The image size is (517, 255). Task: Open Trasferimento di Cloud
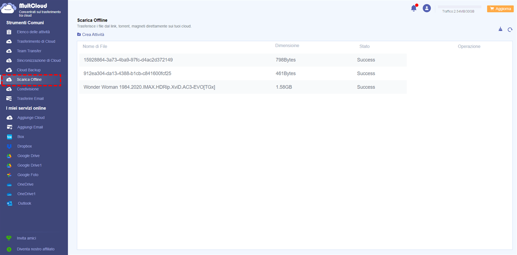(36, 41)
